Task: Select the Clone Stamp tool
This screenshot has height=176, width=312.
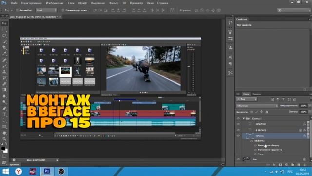Action: 4,72
